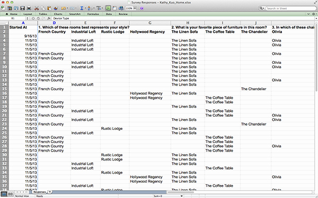
Task: Open ribbon preferences gear icon
Action: tap(314, 14)
